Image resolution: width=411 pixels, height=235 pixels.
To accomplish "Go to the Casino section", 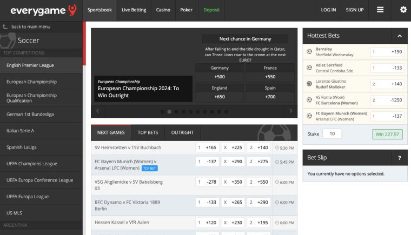I will pos(163,10).
